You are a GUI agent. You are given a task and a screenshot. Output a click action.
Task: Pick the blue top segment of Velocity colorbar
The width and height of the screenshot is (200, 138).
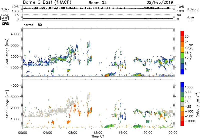(x=182, y=85)
